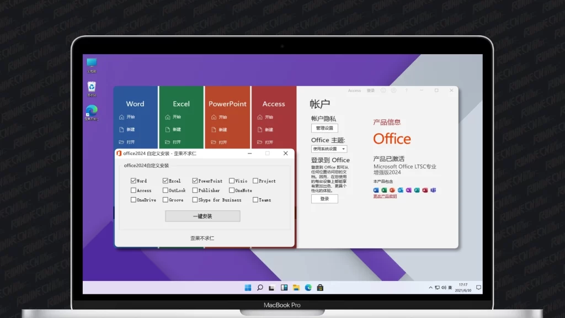Tick the OneNote checkbox
This screenshot has width=565, height=318.
pos(231,190)
